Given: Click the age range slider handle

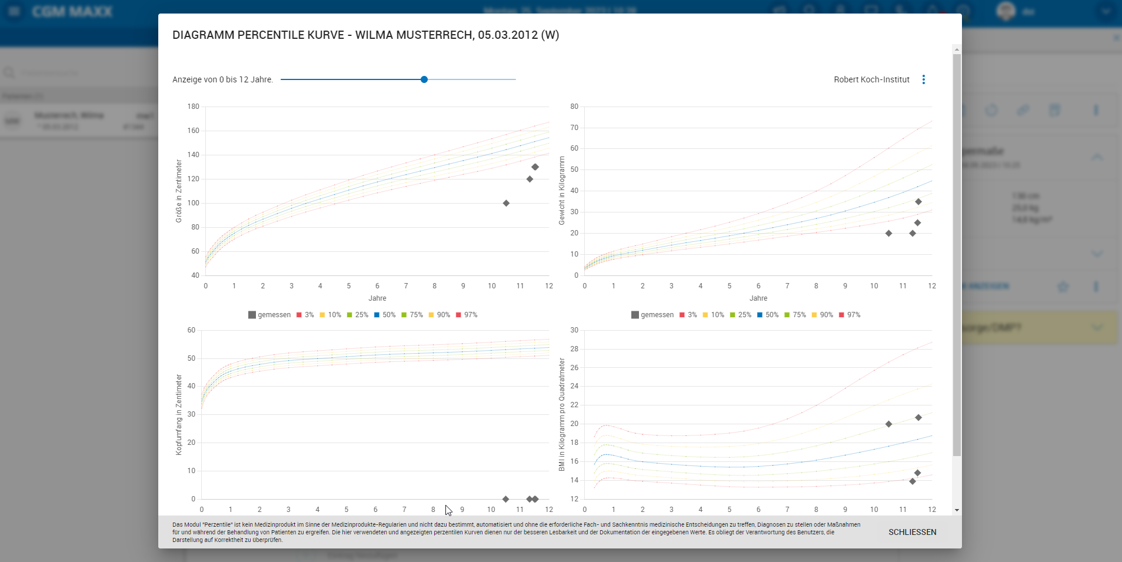Looking at the screenshot, I should pyautogui.click(x=424, y=79).
